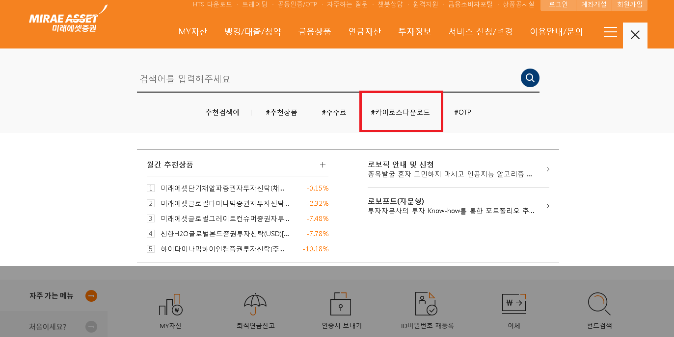Click the blue search magnifier button
The height and width of the screenshot is (337, 674).
click(x=530, y=78)
